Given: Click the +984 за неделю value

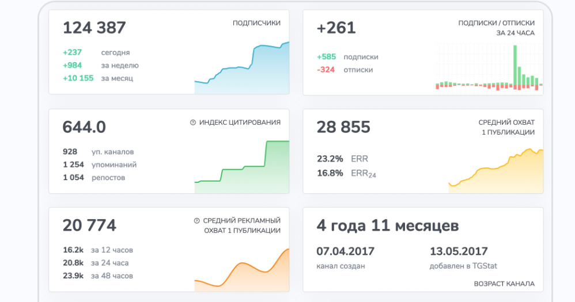Looking at the screenshot, I should pyautogui.click(x=72, y=65).
